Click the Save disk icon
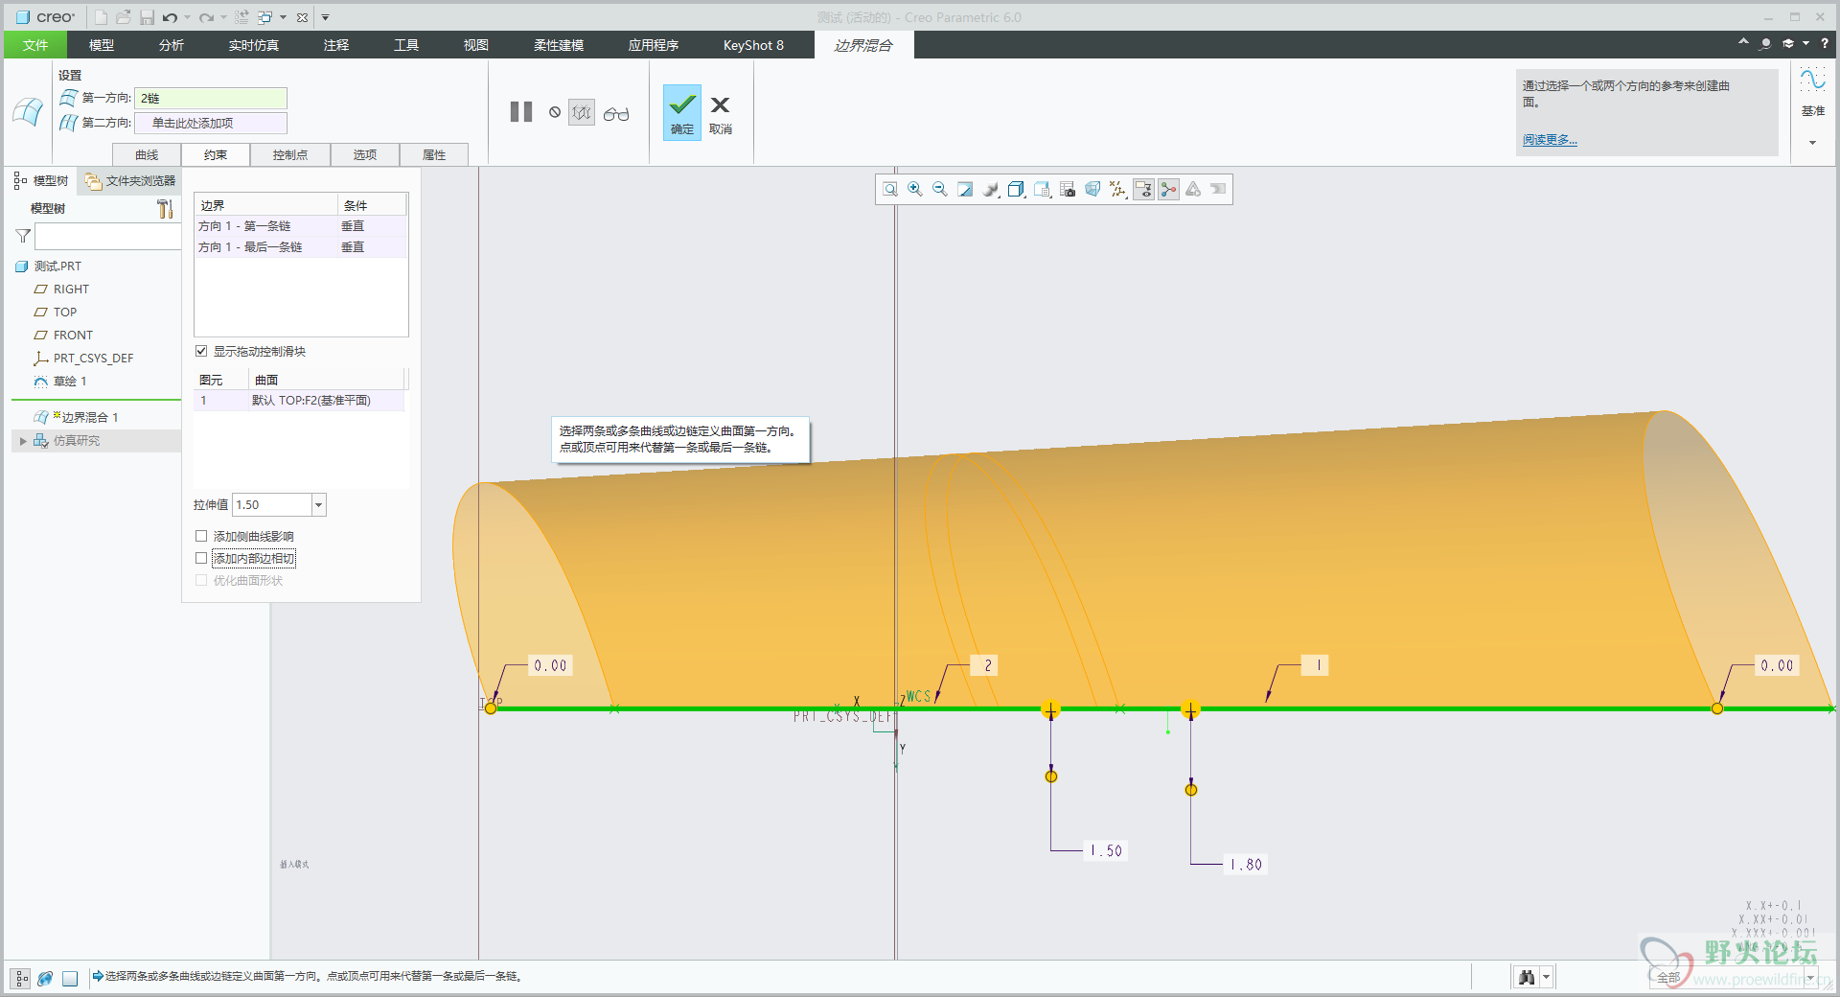This screenshot has height=997, width=1840. [147, 17]
